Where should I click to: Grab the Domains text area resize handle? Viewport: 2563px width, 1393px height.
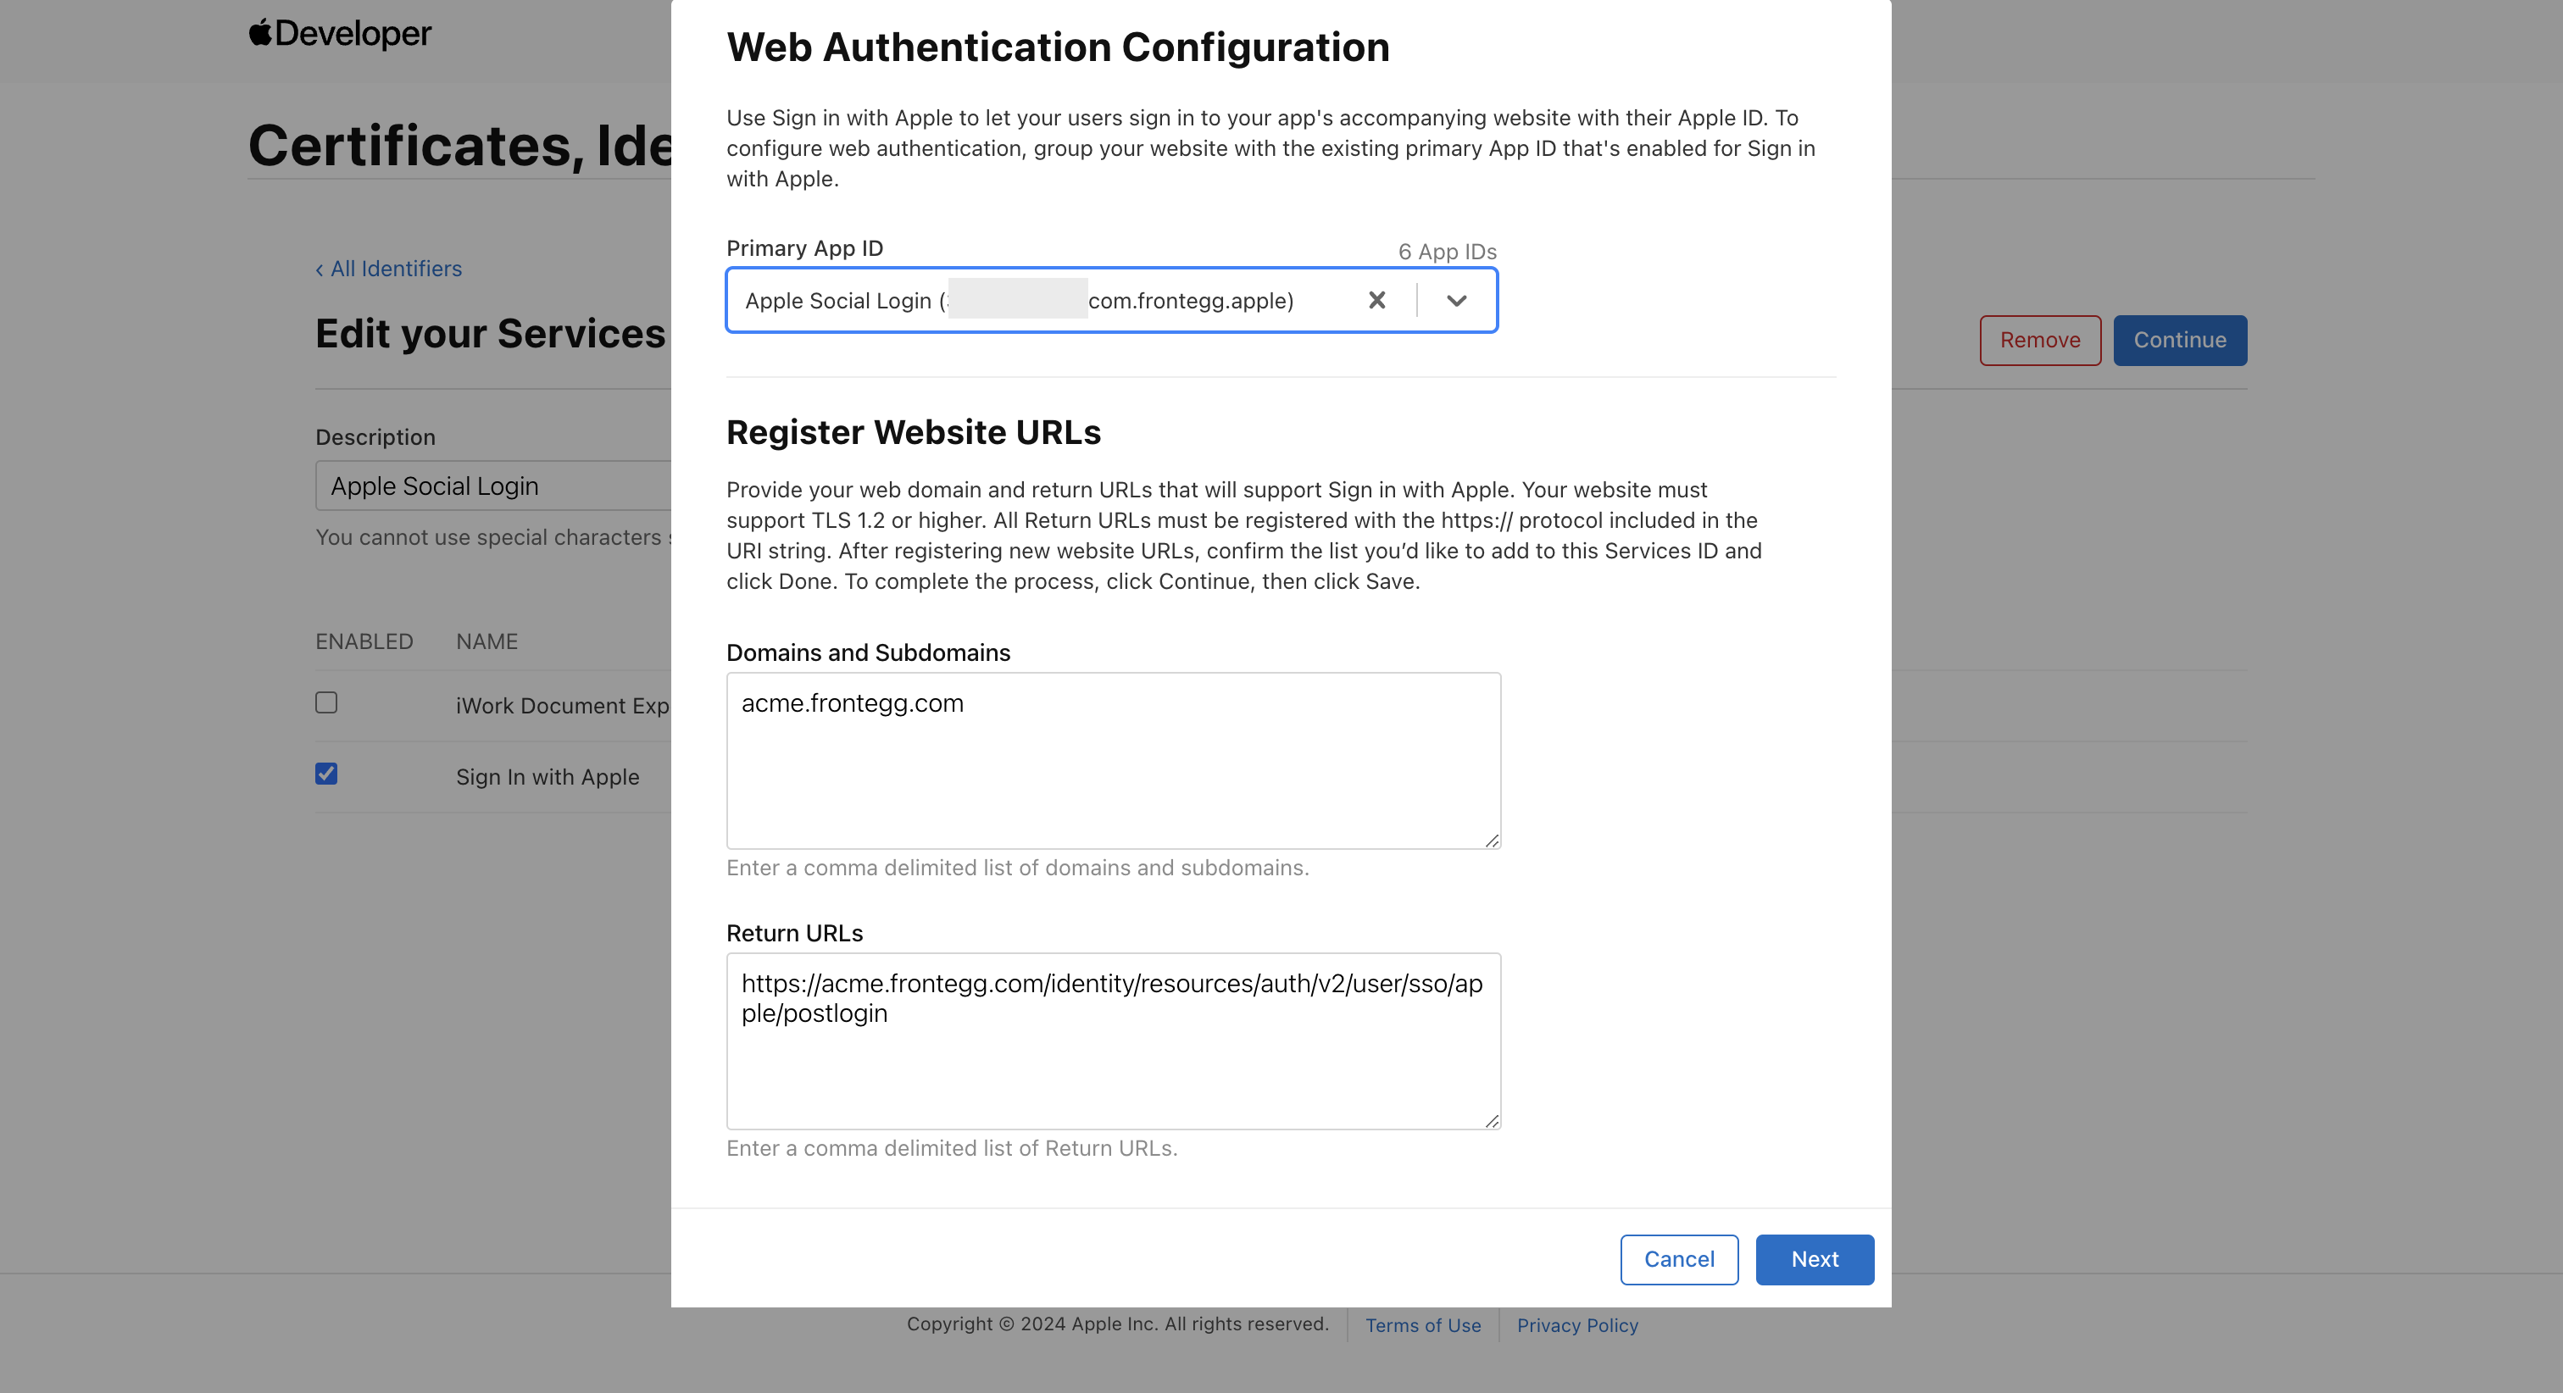(1492, 841)
